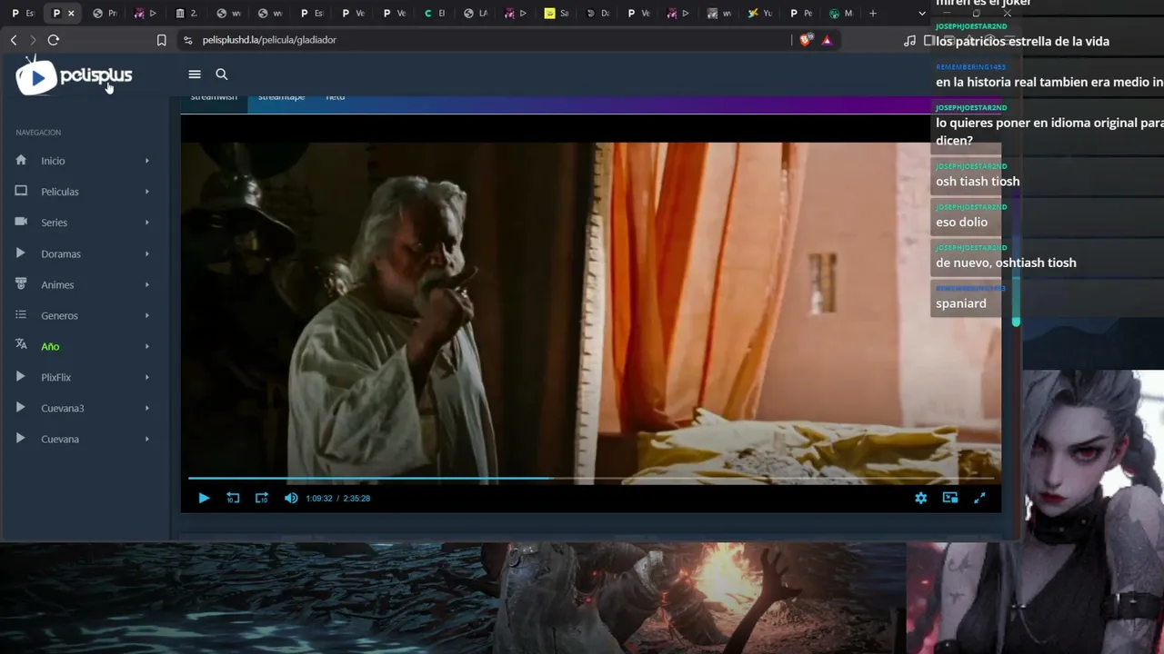Click the Generos list icon in the sidebar
This screenshot has width=1164, height=654.
tap(21, 314)
